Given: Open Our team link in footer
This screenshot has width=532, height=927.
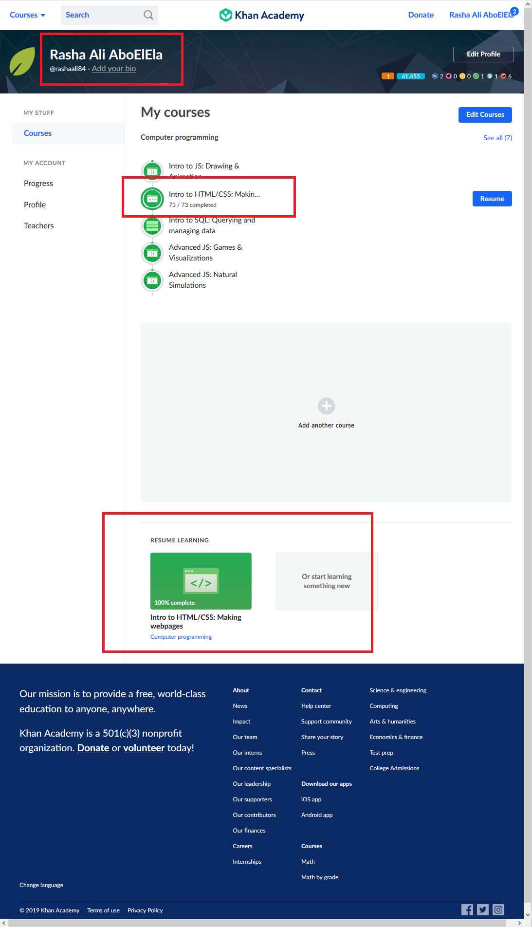Looking at the screenshot, I should [x=245, y=737].
